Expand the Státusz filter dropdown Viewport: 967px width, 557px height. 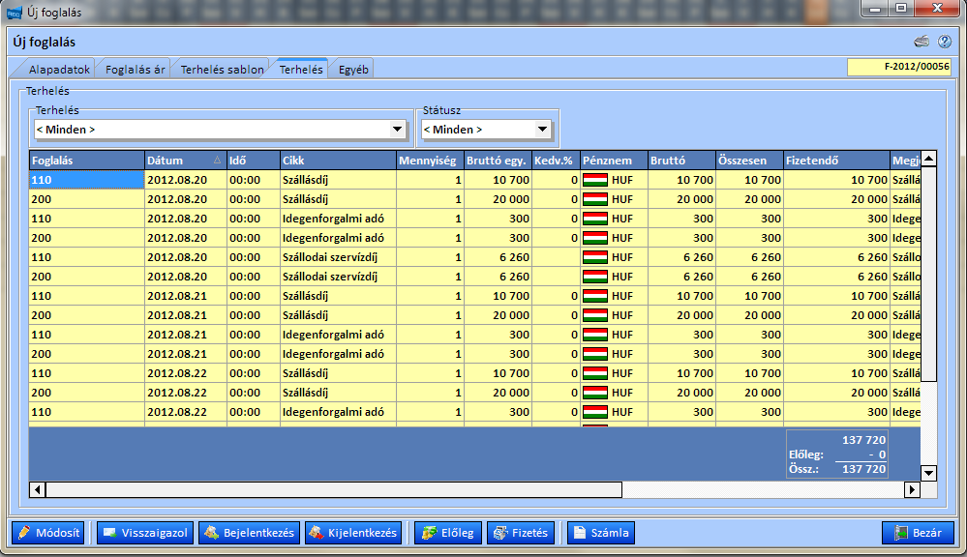pyautogui.click(x=542, y=130)
